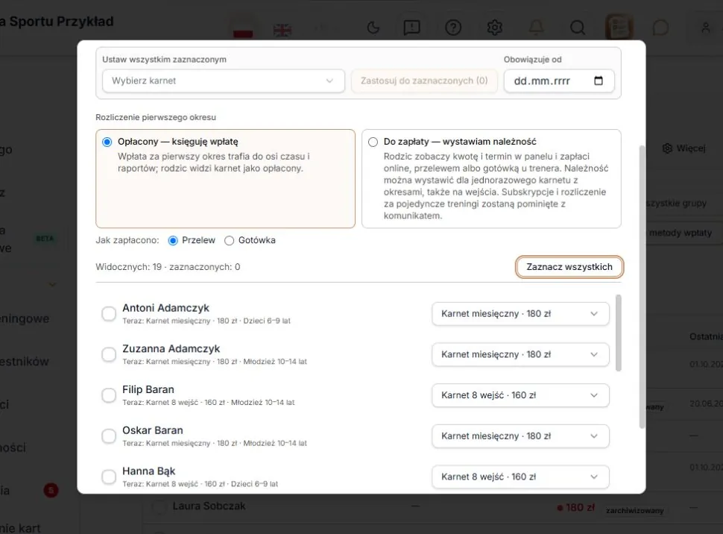
Task: Click 'Więcej' button behind the dialog
Action: pyautogui.click(x=684, y=148)
